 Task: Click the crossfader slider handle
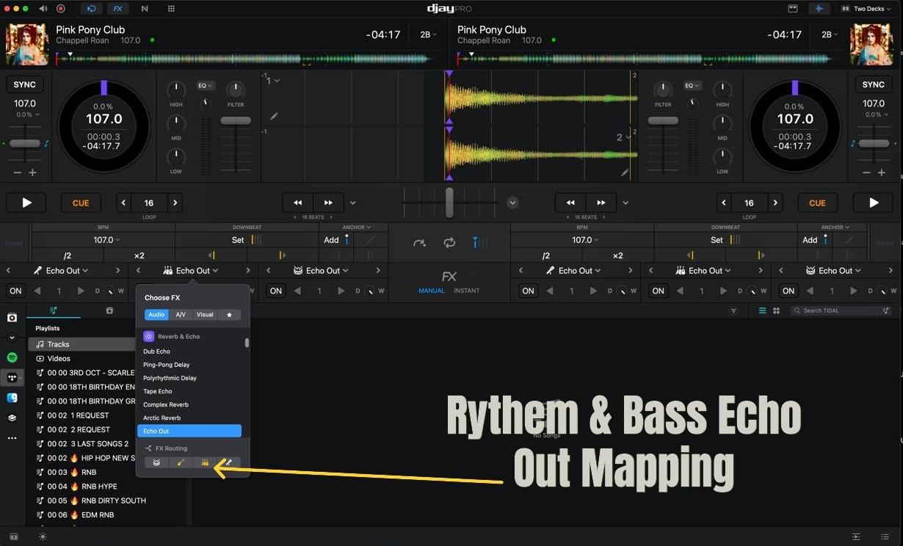click(449, 202)
